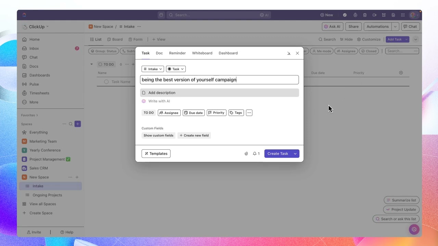Click the Assignee button in the dialog
The height and width of the screenshot is (246, 438).
pos(169,113)
